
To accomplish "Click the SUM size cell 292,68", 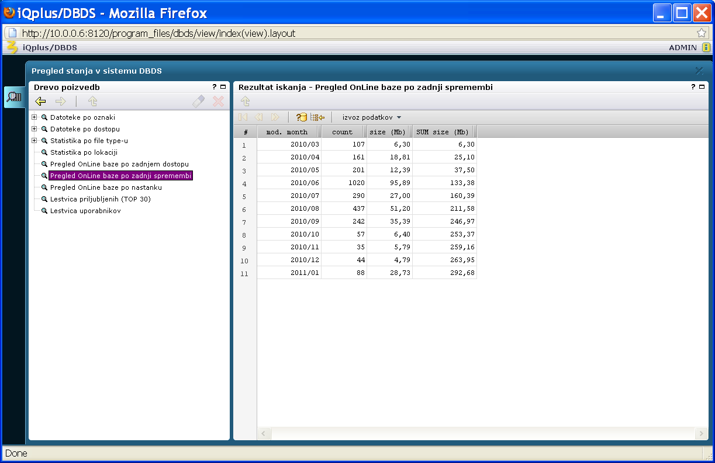I will pyautogui.click(x=444, y=273).
